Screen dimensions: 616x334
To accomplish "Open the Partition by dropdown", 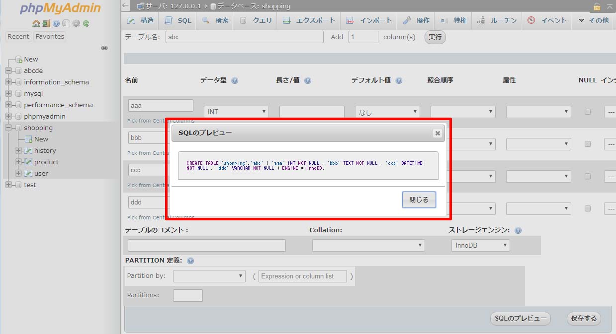I will (209, 276).
